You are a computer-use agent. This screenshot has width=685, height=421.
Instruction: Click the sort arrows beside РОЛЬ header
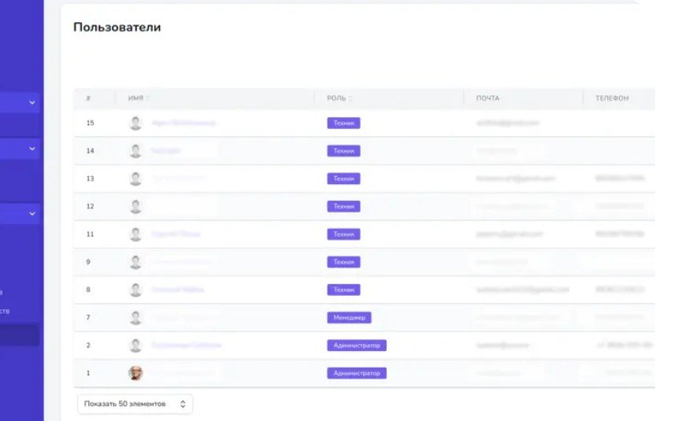[x=350, y=98]
